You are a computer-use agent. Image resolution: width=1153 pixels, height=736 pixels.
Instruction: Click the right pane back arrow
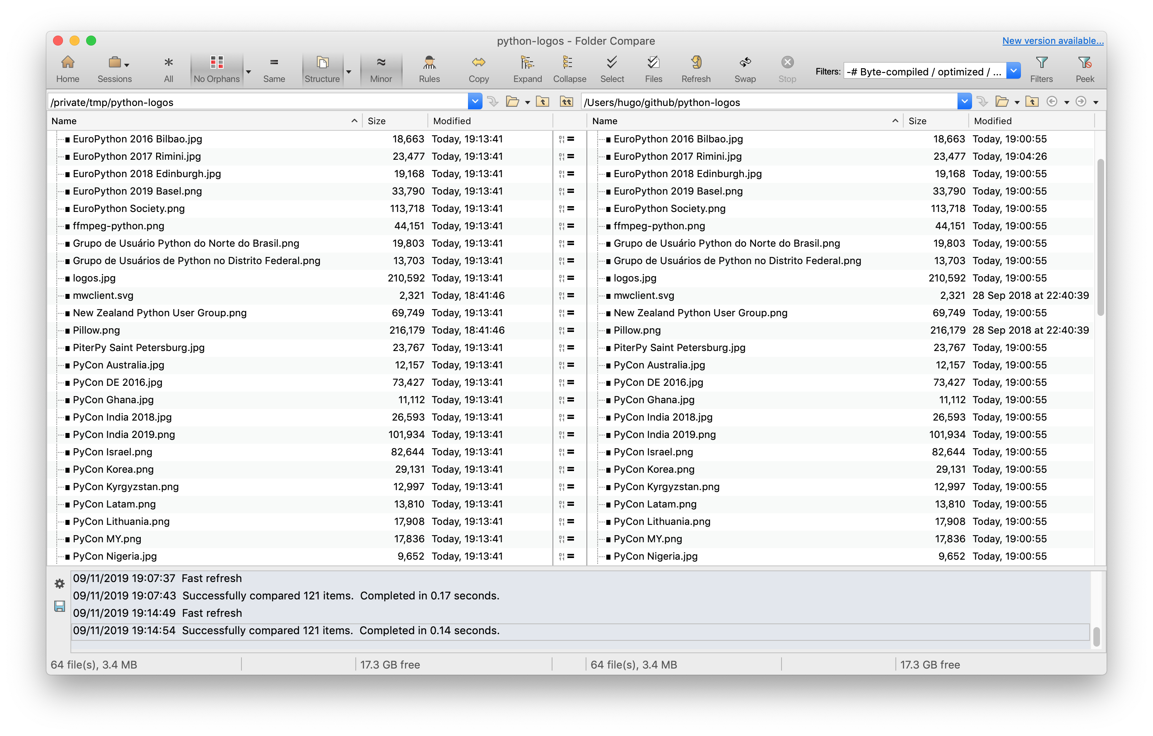(1052, 101)
